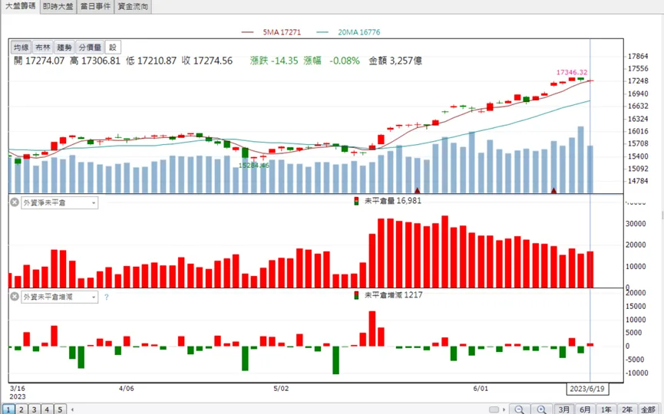The height and width of the screenshot is (414, 664).
Task: Click the 5MA 17271 legend entry
Action: click(x=271, y=32)
